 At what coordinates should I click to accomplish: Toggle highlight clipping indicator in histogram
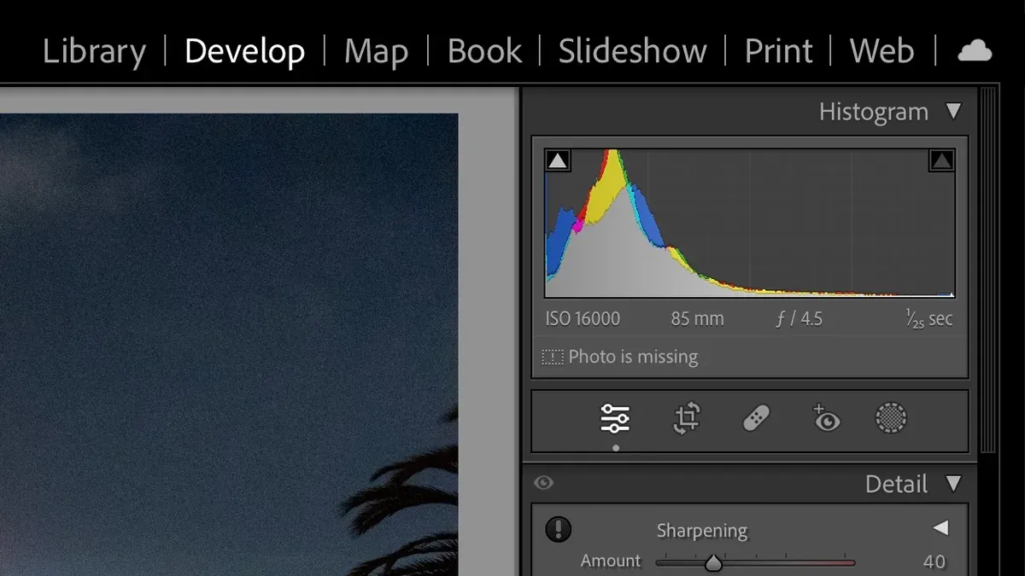pyautogui.click(x=941, y=160)
